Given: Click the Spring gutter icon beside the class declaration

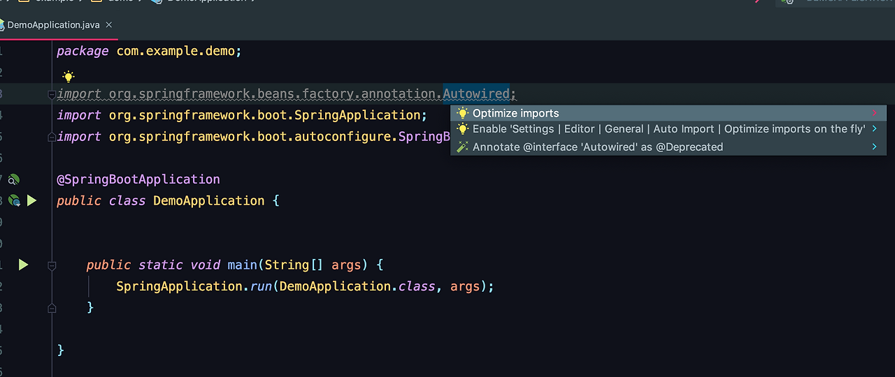Looking at the screenshot, I should 14,201.
